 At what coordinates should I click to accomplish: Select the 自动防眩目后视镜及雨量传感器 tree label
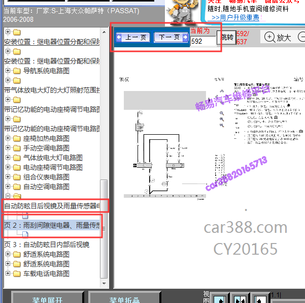pyautogui.click(x=52, y=206)
